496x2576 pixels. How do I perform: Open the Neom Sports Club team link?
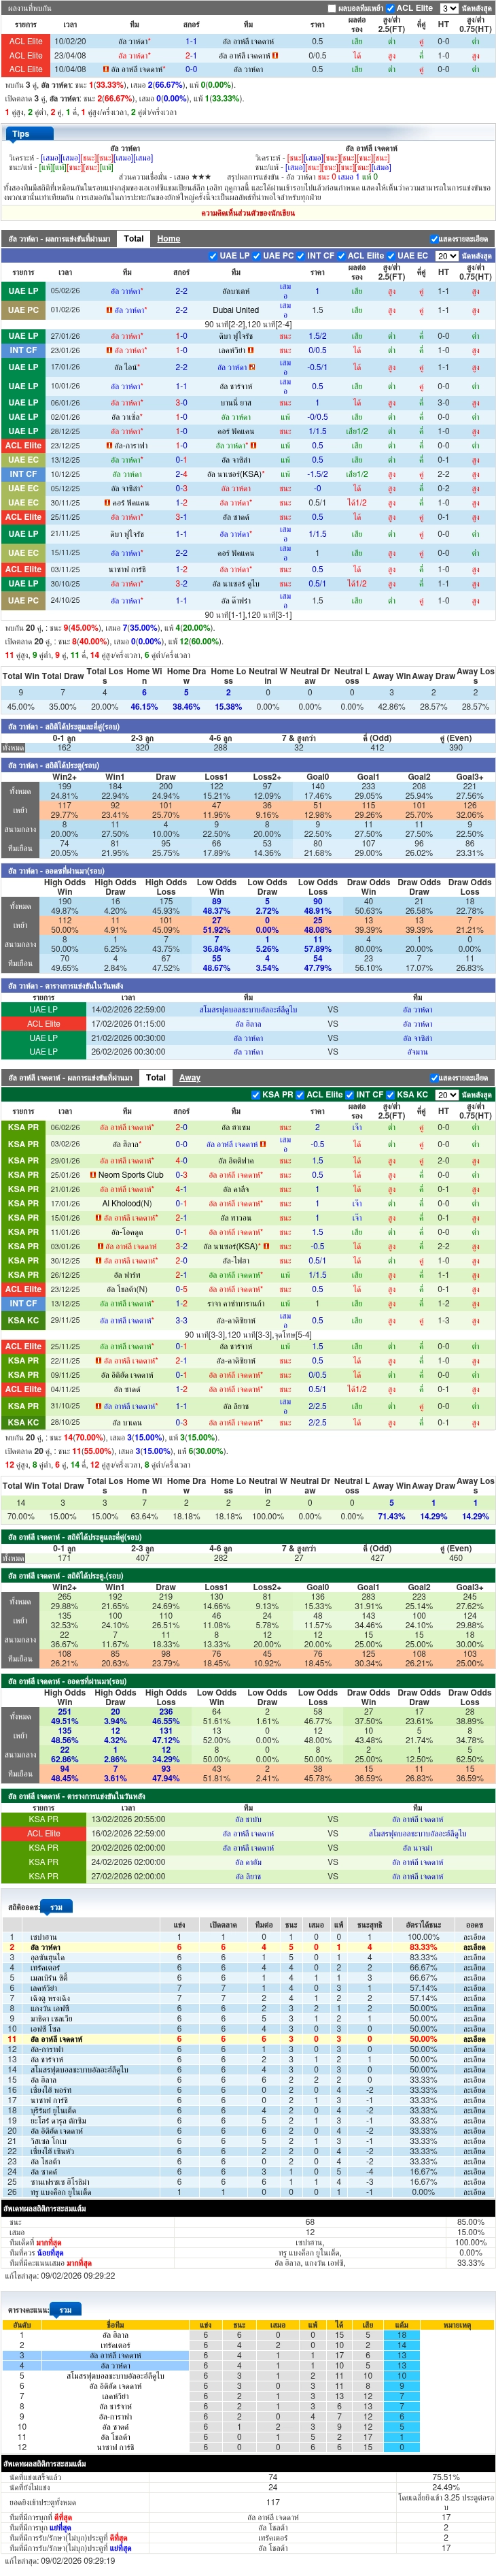[x=130, y=1175]
